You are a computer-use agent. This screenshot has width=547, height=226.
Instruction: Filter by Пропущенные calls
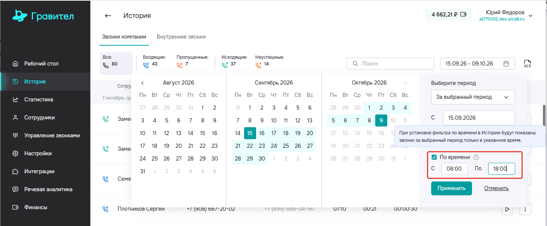(x=192, y=61)
